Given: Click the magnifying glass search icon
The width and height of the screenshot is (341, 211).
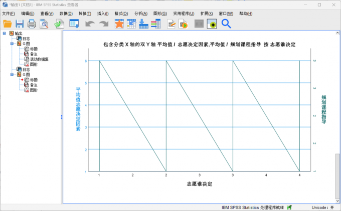Looking at the screenshot, I should 226,23.
